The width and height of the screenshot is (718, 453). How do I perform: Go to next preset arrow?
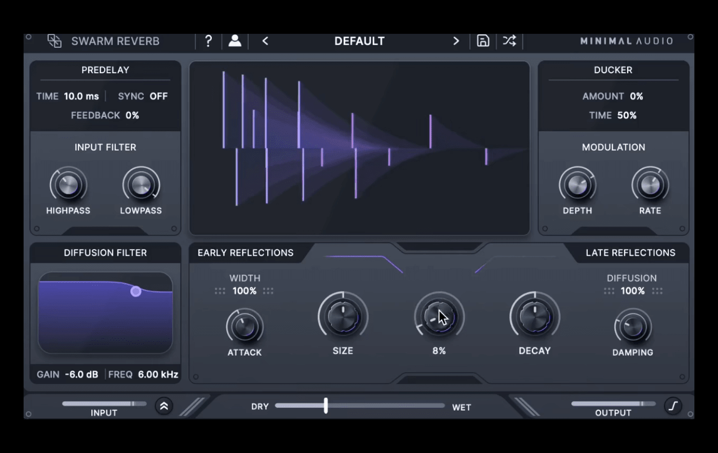click(456, 41)
